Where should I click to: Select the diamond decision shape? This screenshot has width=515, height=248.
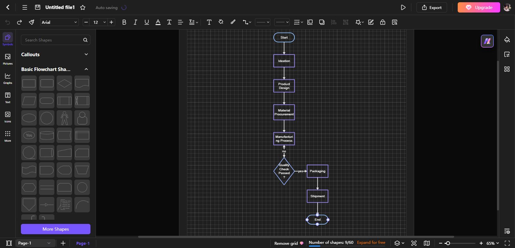coord(64,83)
